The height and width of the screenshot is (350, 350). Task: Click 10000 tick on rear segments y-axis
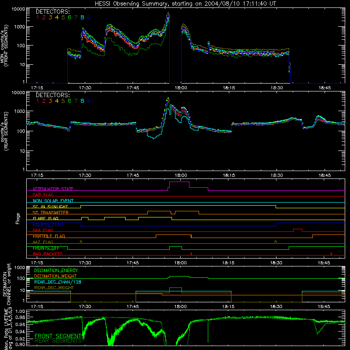18,92
